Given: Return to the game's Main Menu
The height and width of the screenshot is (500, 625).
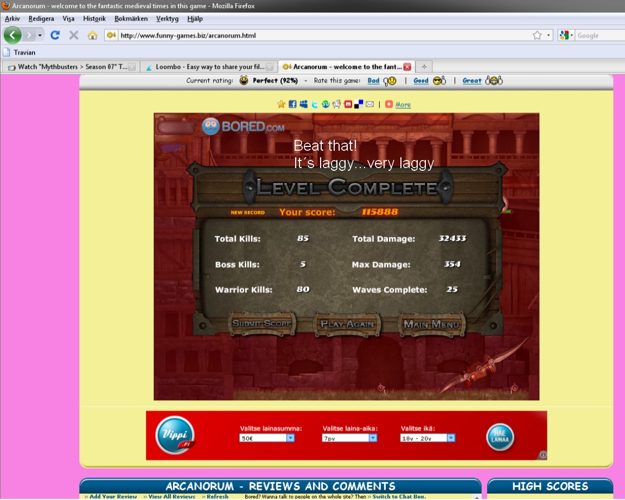Looking at the screenshot, I should [431, 325].
